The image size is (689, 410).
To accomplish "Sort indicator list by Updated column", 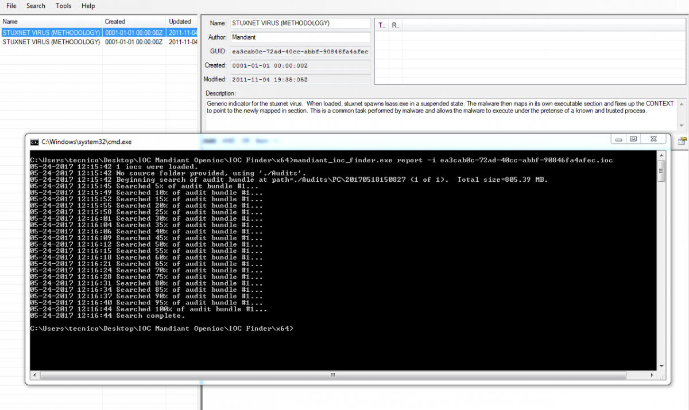I will (182, 22).
